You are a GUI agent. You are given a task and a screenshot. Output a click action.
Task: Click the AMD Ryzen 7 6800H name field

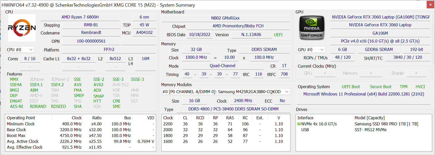click(x=80, y=17)
